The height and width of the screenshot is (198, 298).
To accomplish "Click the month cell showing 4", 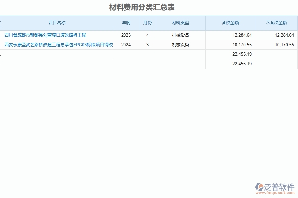I will (147, 35).
